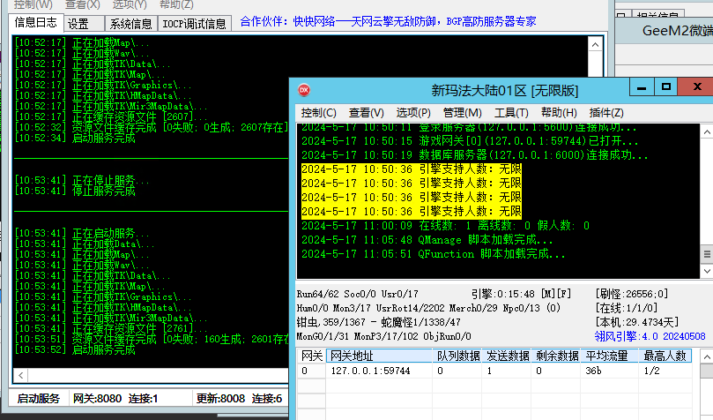Click the 网关地址 column header

[x=351, y=356]
